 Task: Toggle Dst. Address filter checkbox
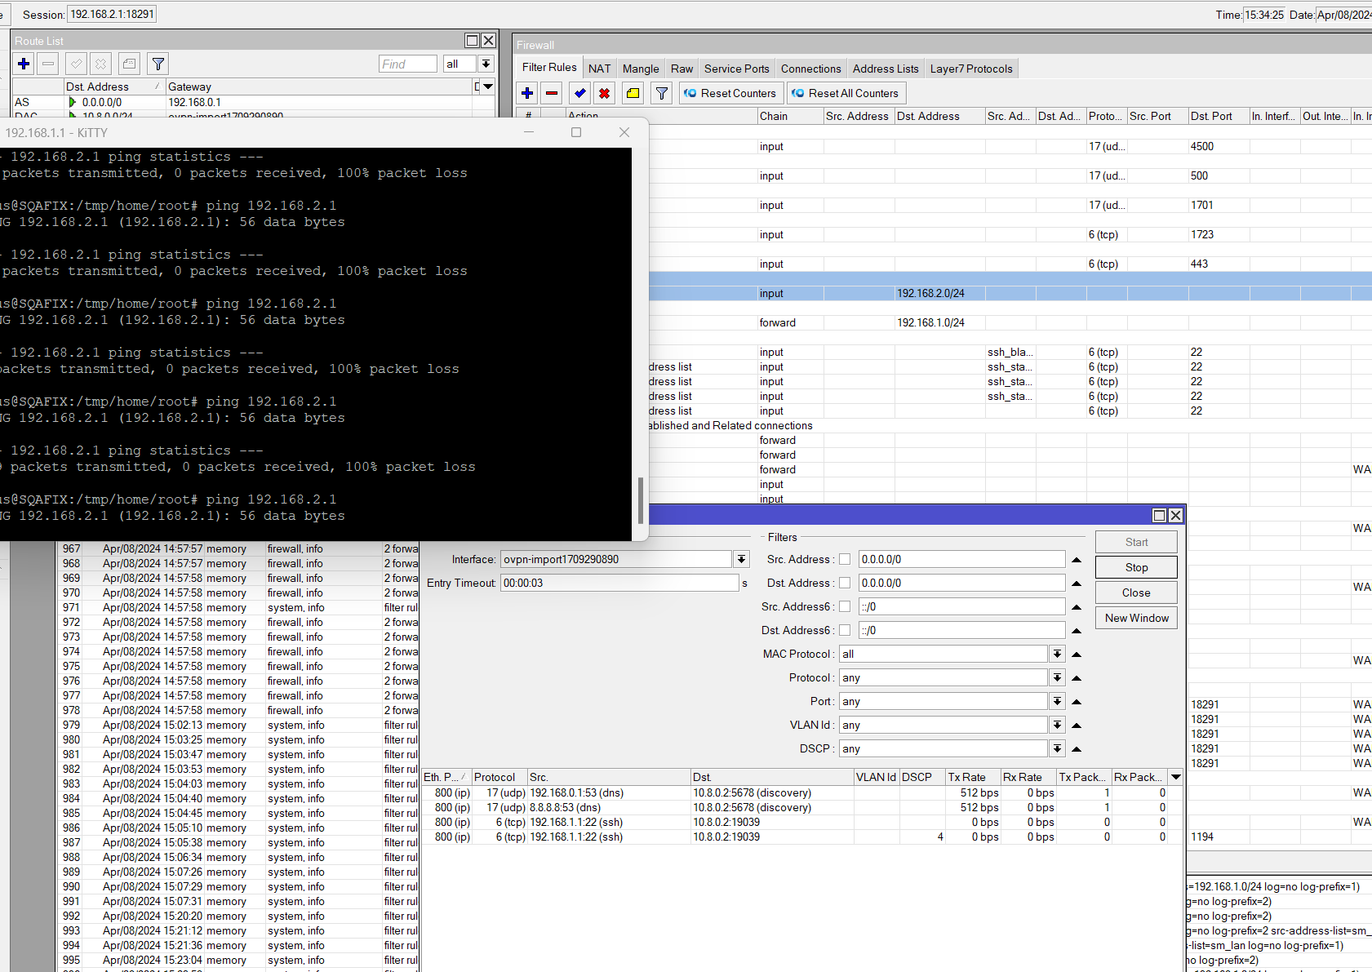click(845, 583)
